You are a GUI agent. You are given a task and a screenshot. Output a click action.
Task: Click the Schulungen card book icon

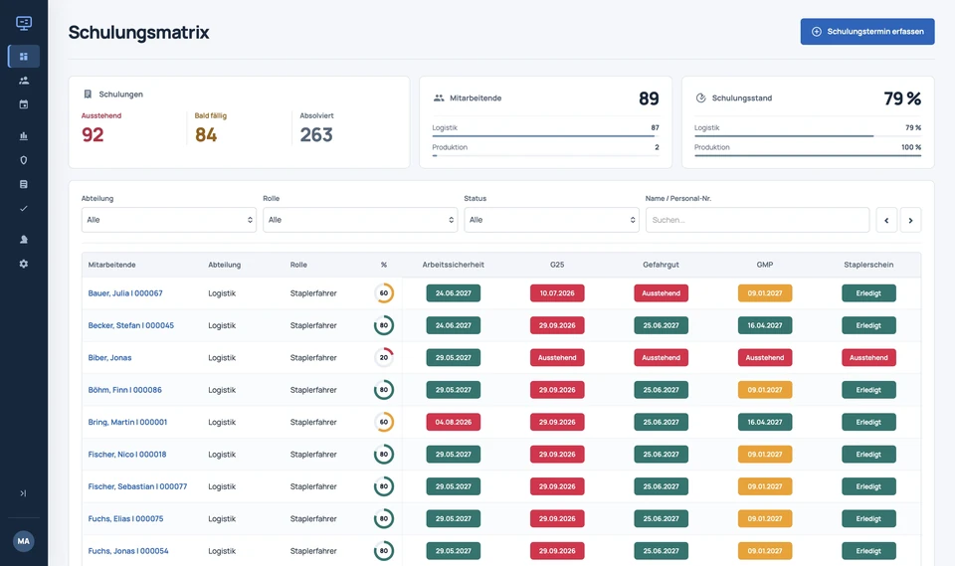point(88,94)
